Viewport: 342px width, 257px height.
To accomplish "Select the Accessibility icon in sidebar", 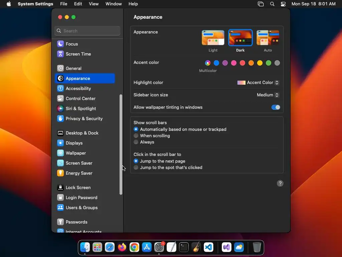I will coord(60,88).
